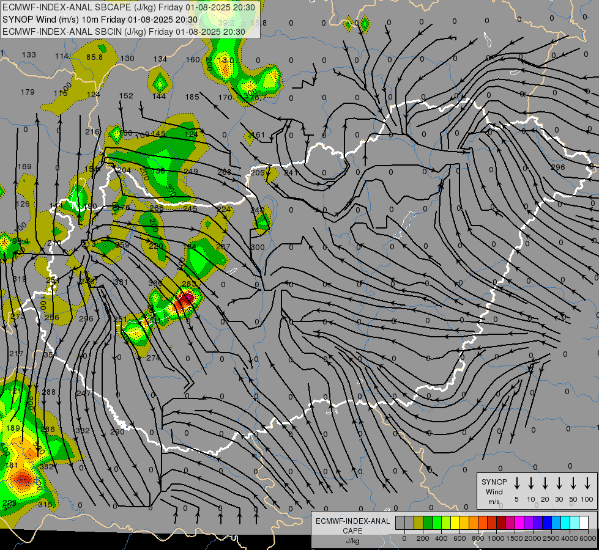Image resolution: width=599 pixels, height=550 pixels.
Task: Click the 290 value on the map
Action: tap(117, 431)
